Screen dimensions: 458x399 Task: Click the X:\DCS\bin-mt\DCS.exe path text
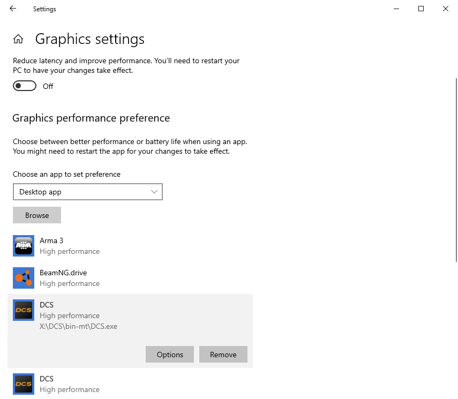(x=78, y=326)
